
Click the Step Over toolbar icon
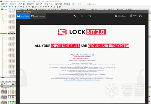[18, 7]
